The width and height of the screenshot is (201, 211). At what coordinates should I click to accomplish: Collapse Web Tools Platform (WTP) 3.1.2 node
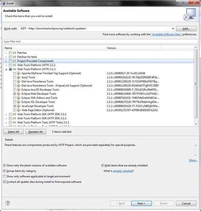coord(6,69)
